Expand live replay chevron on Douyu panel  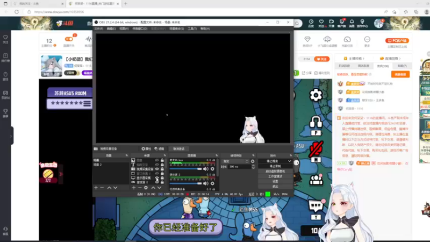click(400, 59)
